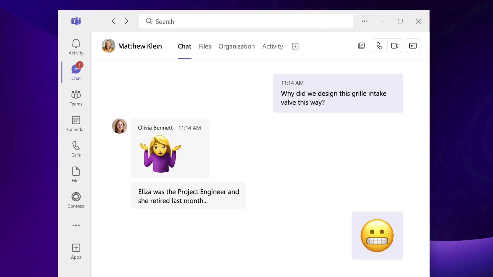Click the Olivia Bennett sender name
Viewport: 493px width, 277px height.
(x=155, y=128)
